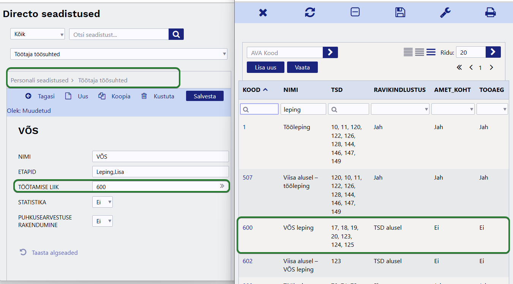Click the Salvesta button
This screenshot has height=284, width=513.
205,96
